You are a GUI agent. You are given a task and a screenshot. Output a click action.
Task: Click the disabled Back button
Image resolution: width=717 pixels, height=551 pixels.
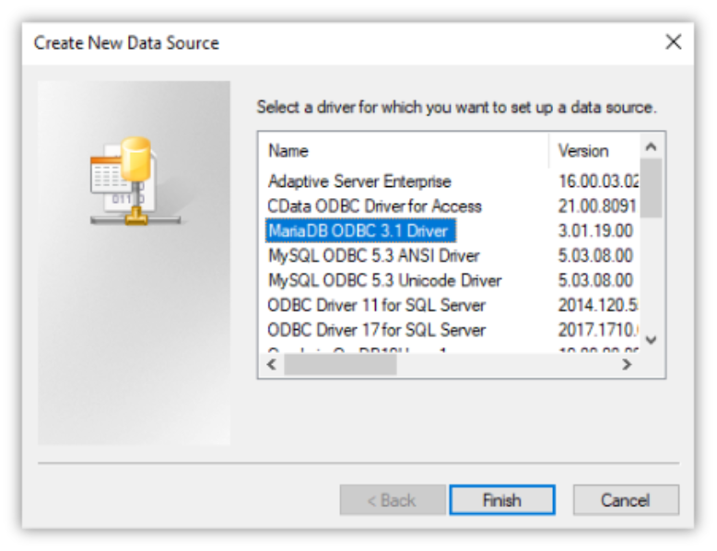(393, 499)
